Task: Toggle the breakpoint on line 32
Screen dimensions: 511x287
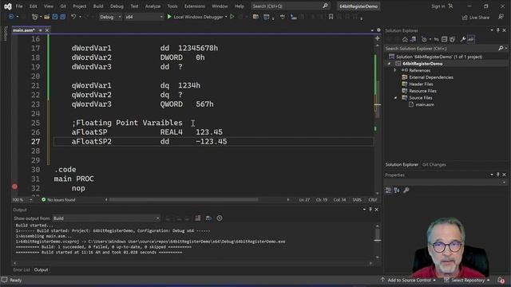Action: (x=14, y=187)
